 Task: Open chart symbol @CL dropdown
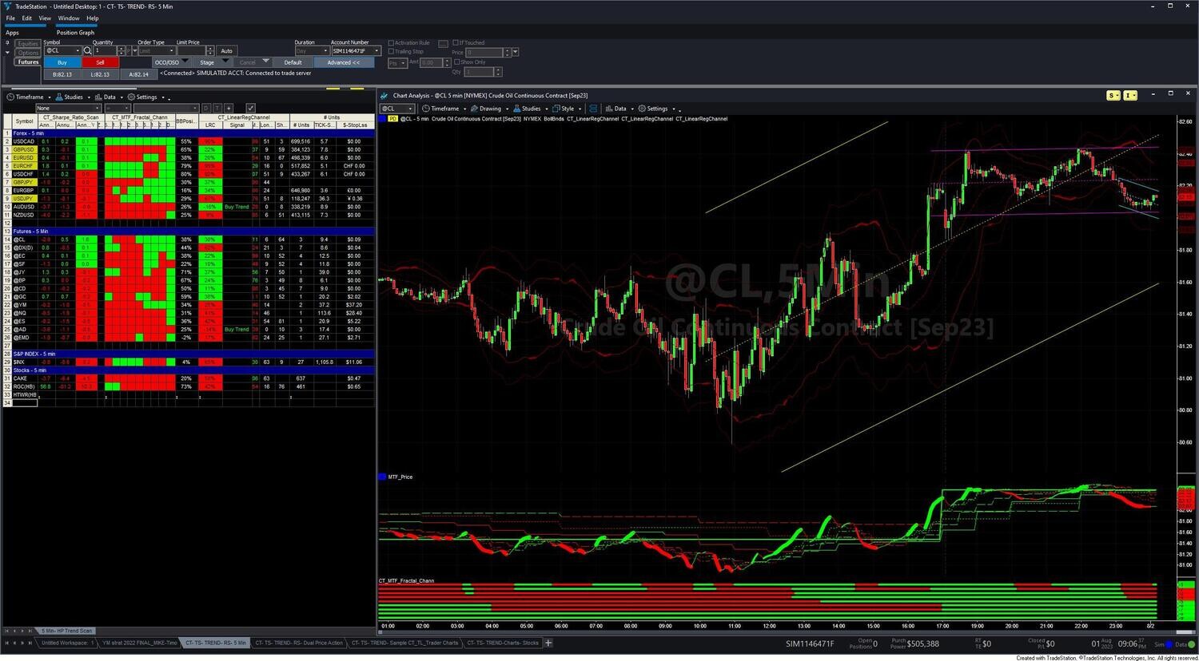tap(411, 109)
